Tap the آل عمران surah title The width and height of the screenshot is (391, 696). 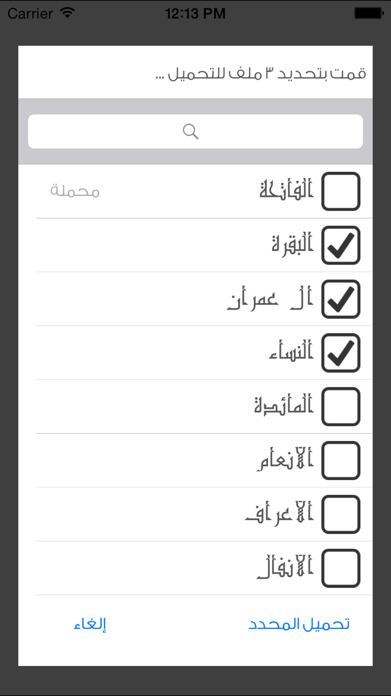click(x=270, y=299)
